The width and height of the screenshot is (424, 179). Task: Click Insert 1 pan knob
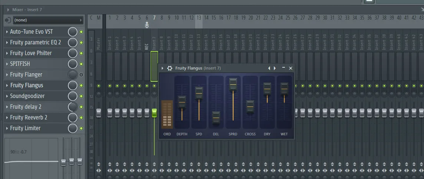(109, 94)
